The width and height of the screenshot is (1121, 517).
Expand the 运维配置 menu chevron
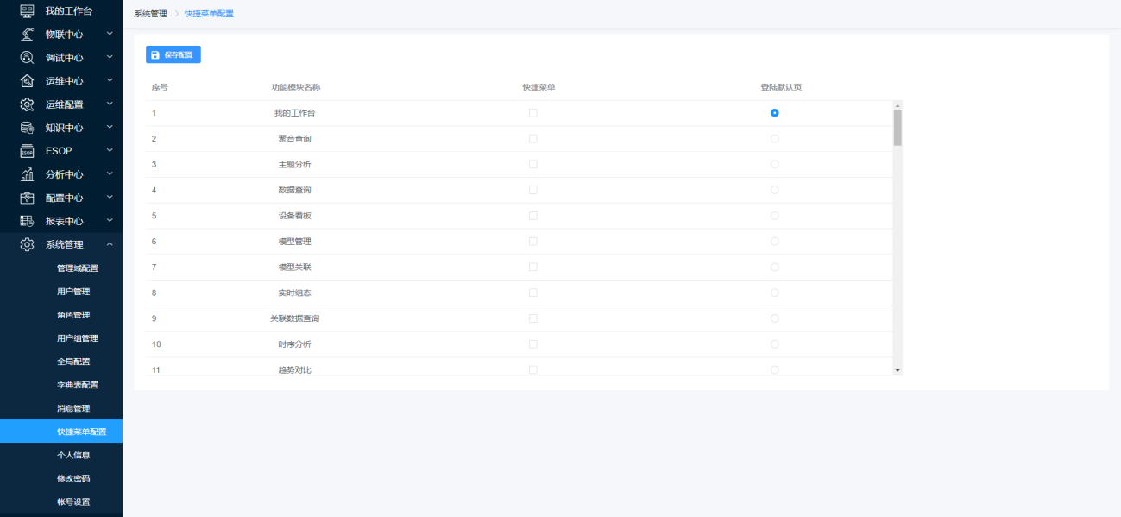point(110,104)
